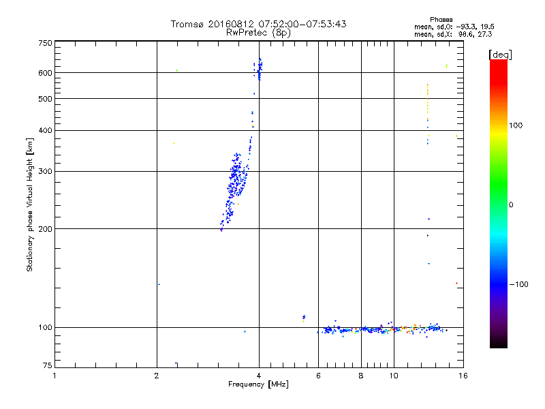Image resolution: width=545 pixels, height=409 pixels.
Task: Click the blue echo cluster above 600 km
Action: (258, 69)
